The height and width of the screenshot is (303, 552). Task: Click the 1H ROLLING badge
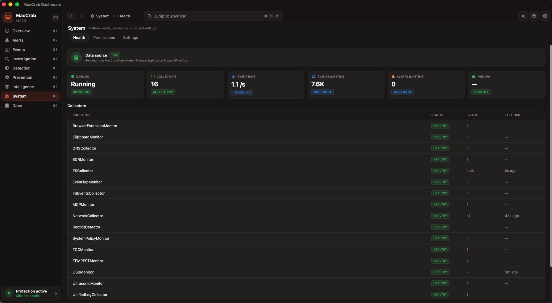(x=242, y=93)
